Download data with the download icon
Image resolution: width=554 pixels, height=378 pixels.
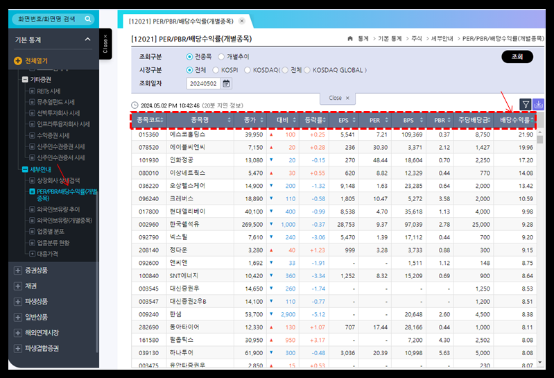[538, 104]
